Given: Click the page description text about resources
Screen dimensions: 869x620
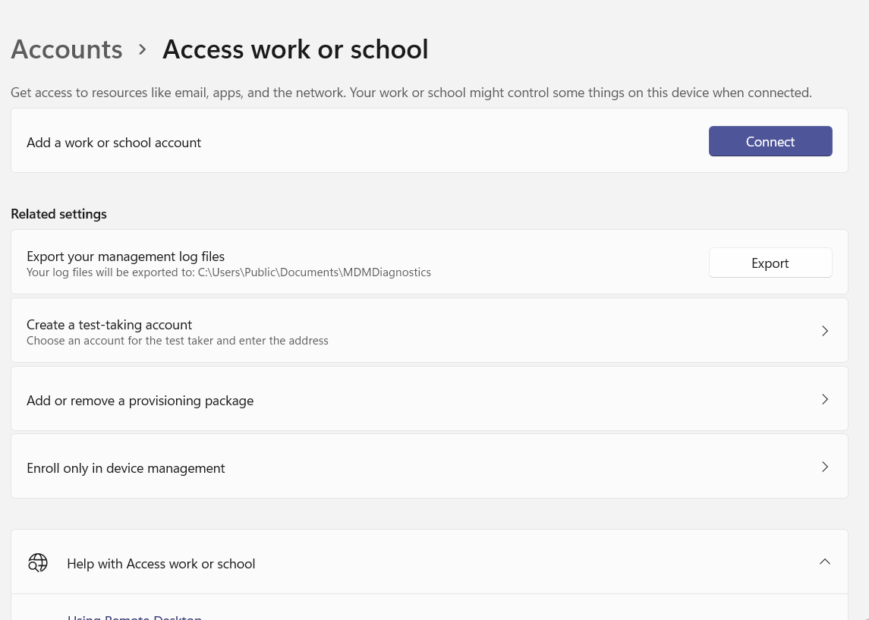Looking at the screenshot, I should [x=411, y=92].
